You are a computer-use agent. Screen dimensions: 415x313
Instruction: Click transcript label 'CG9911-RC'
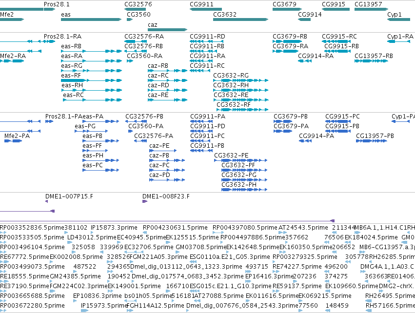pyautogui.click(x=207, y=66)
